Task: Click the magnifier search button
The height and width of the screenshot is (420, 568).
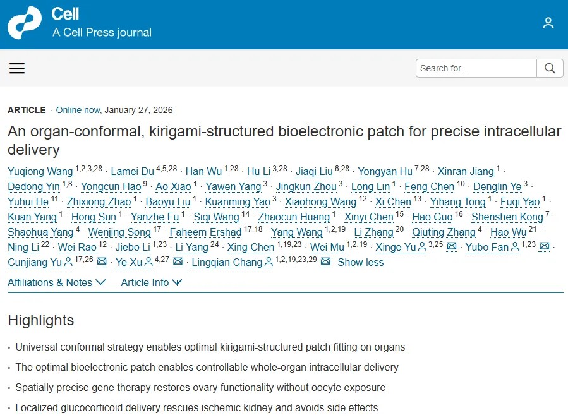Action: pos(549,68)
